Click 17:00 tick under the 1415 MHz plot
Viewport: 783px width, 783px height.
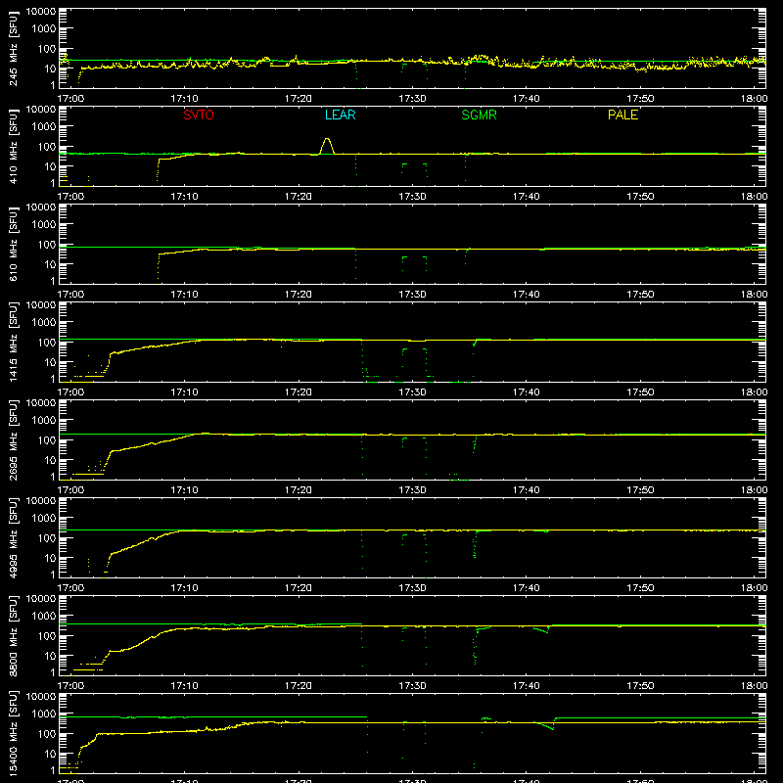point(70,392)
